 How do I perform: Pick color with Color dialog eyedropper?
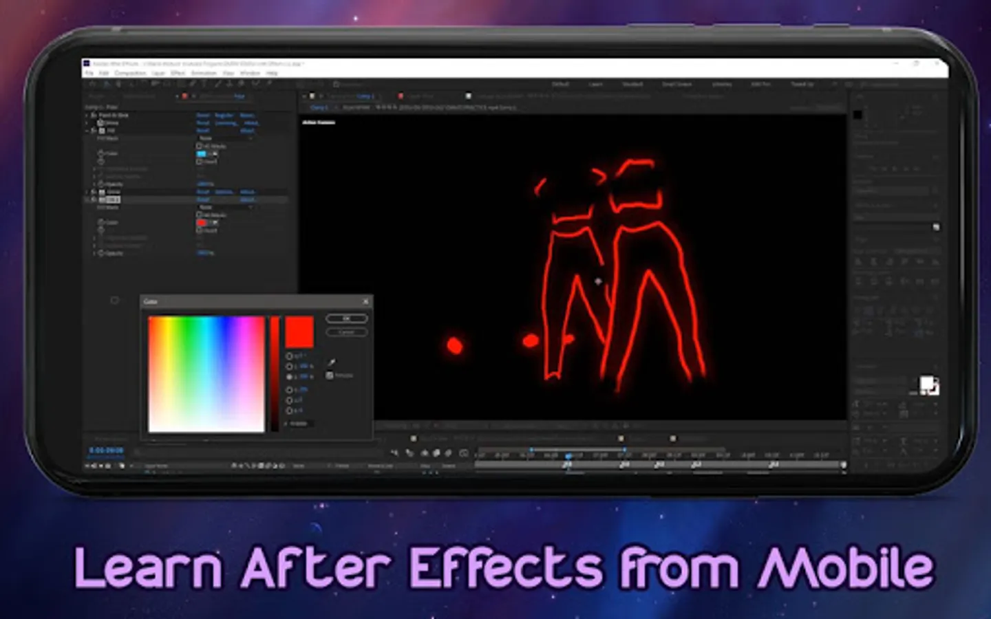(x=332, y=362)
